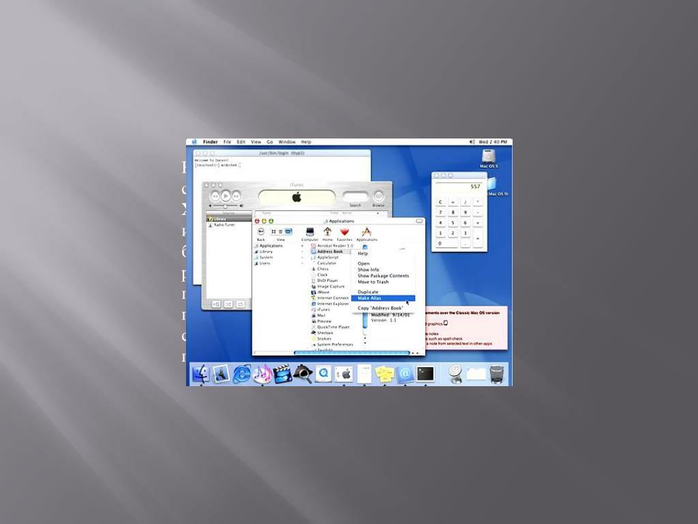Open Internet Explorer from the Dock
Image resolution: width=698 pixels, height=524 pixels.
tap(242, 373)
